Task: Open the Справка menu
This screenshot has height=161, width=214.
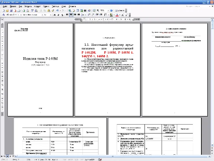Action: pos(72,6)
